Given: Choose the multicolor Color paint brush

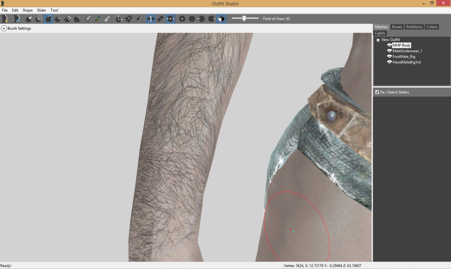Looking at the screenshot, I should click(x=97, y=19).
